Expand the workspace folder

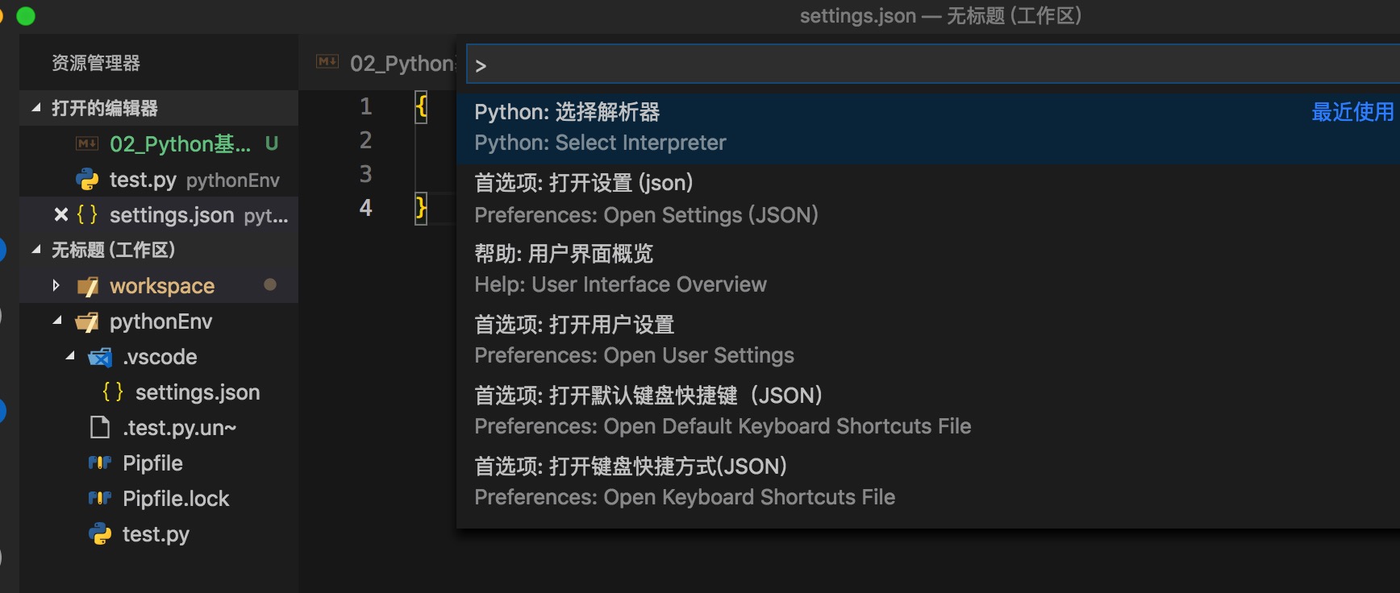tap(56, 285)
